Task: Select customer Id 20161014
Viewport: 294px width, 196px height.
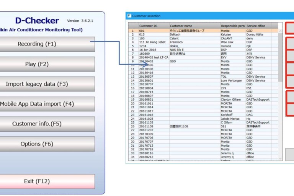Action: [203, 107]
